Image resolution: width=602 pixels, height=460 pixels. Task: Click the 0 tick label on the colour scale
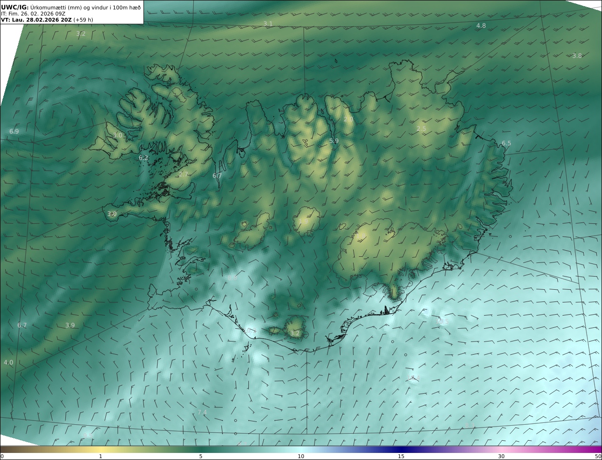2,456
